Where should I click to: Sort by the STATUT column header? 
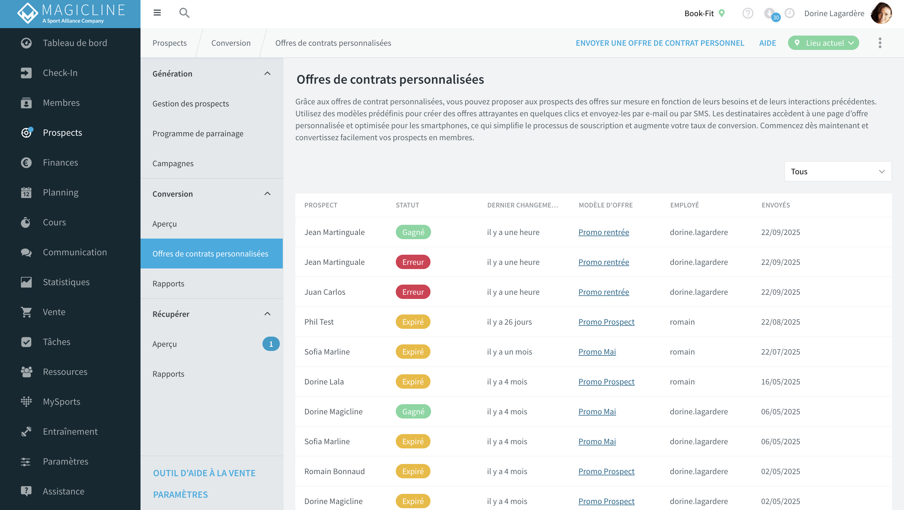click(407, 205)
